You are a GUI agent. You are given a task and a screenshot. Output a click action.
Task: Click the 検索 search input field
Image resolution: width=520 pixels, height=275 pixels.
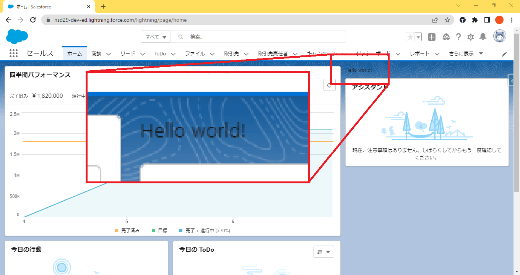click(x=264, y=37)
